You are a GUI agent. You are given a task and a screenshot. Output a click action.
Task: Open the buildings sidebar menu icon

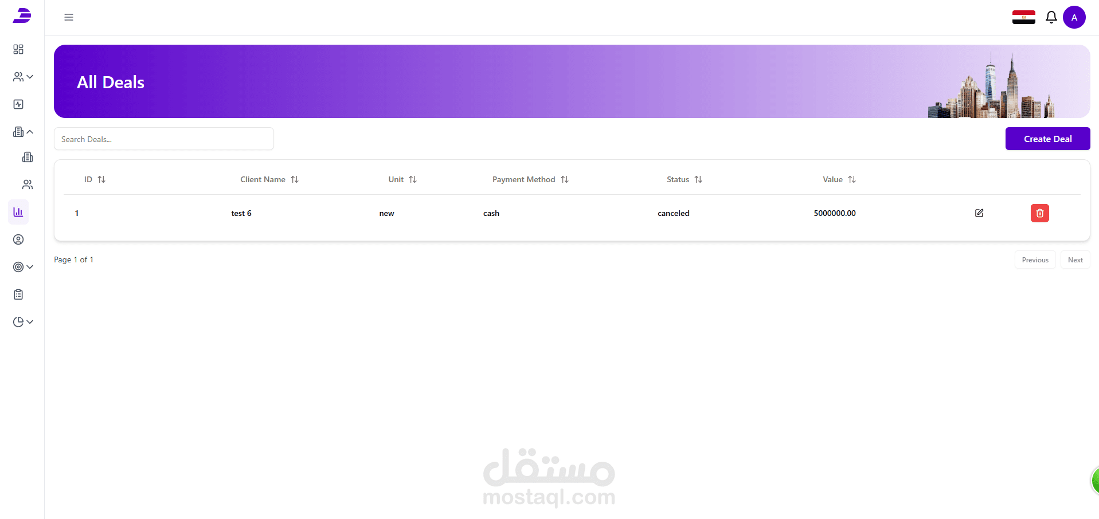[x=18, y=132]
